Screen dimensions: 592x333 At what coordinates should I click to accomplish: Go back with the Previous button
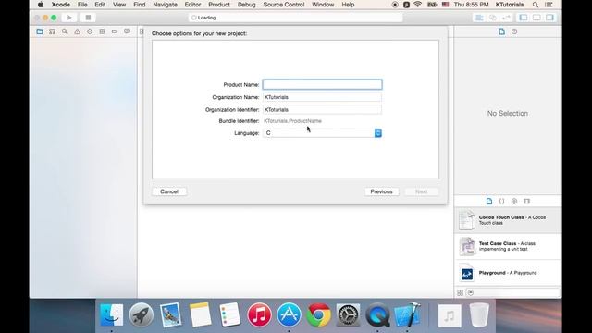(x=381, y=191)
